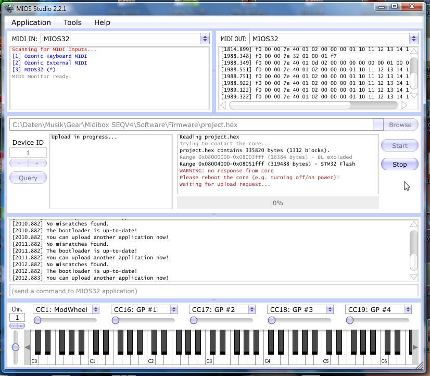
Task: Click terminal log scroll down arrow
Action: [414, 277]
